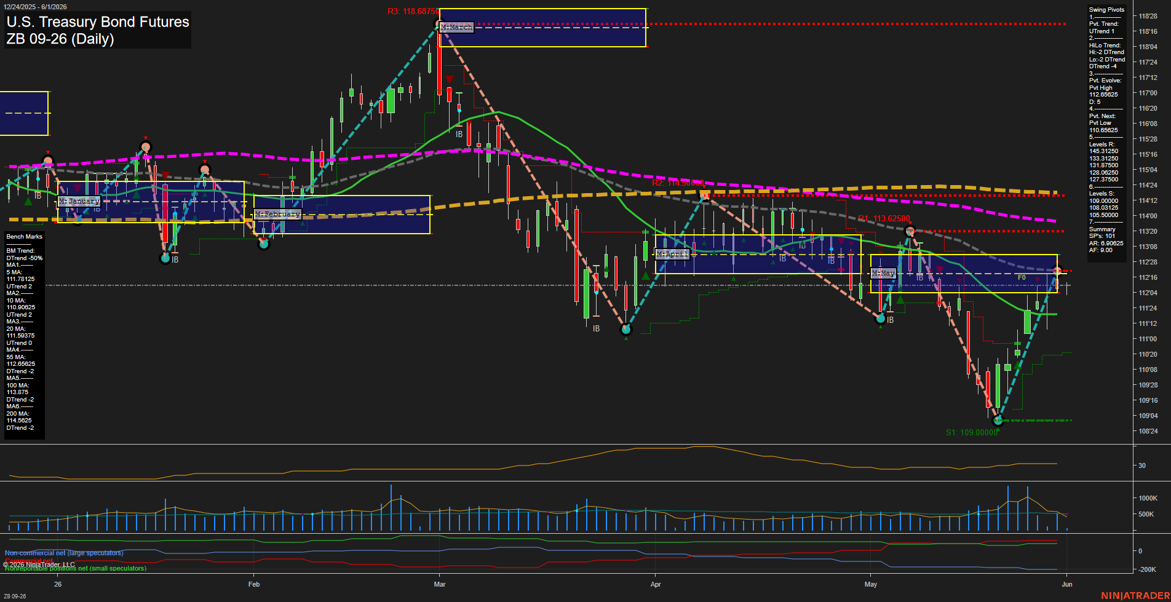This screenshot has width=1171, height=602.
Task: Click the 55 MA value 112.65625
Action: [20, 364]
